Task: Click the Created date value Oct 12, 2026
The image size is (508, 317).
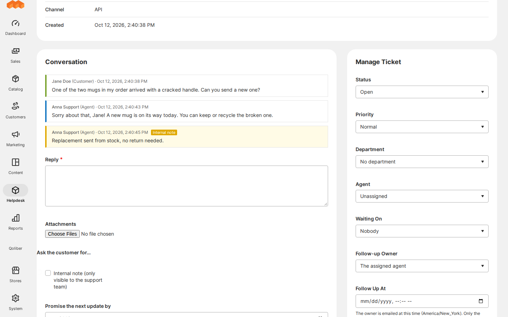Action: [x=125, y=25]
